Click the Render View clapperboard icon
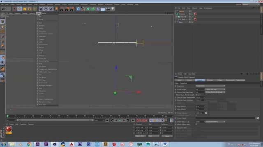The height and width of the screenshot is (147, 263). 62,9
